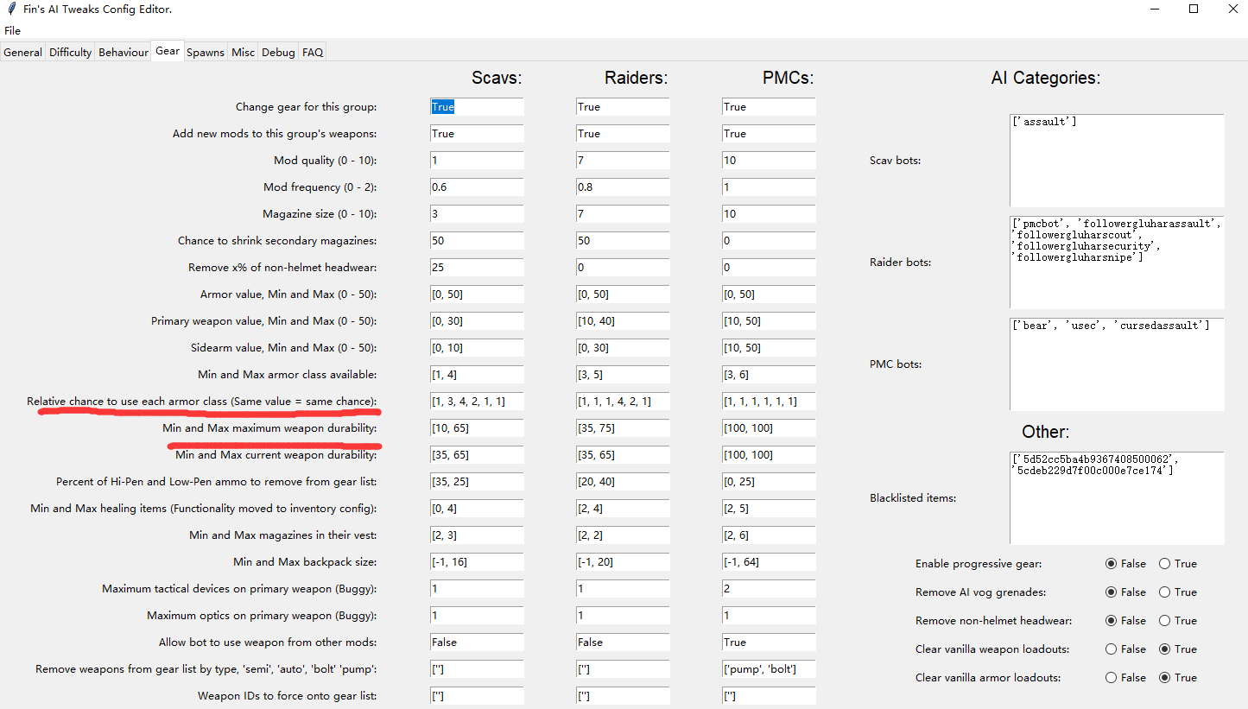Set Remove AI vog grenades to True
Screen dimensions: 1248x709
tap(1164, 592)
